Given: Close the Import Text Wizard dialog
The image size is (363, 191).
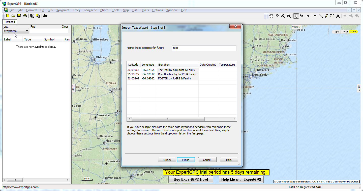Looking at the screenshot, I should click(236, 27).
